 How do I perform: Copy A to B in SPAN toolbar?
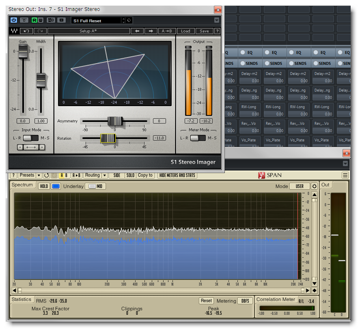click(76, 175)
